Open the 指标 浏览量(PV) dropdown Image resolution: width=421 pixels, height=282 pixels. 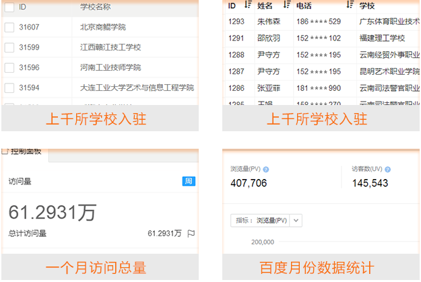tap(296, 220)
